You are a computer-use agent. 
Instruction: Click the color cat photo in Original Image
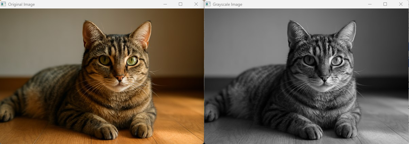[102, 76]
